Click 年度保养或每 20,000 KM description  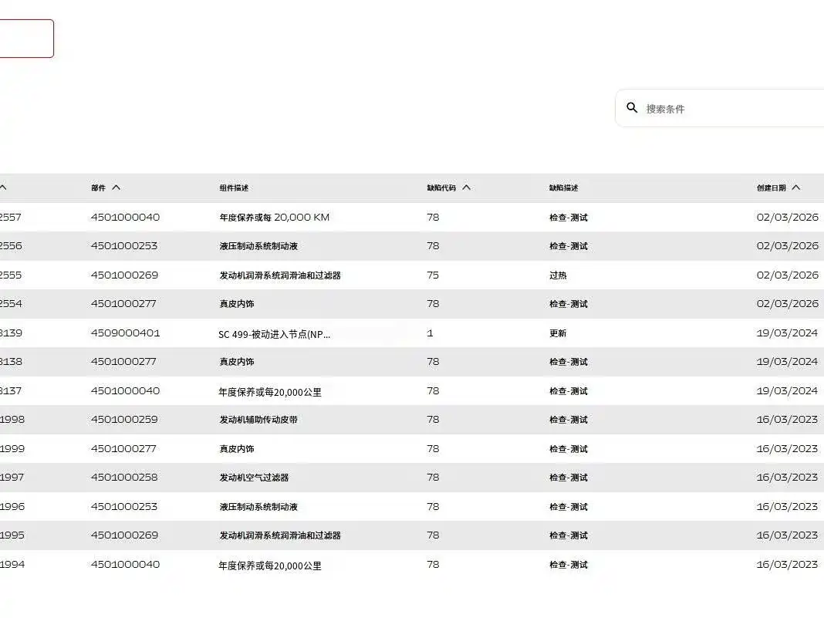(x=275, y=218)
